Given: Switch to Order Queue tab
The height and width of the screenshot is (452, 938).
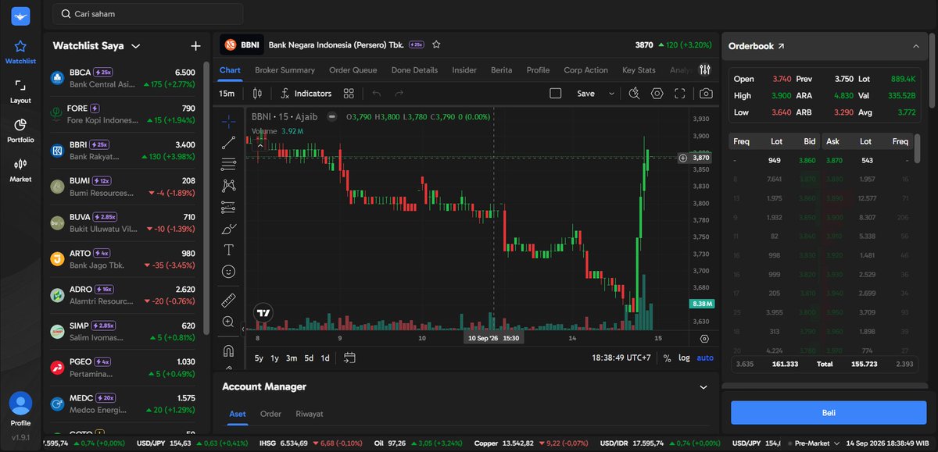Looking at the screenshot, I should (x=353, y=70).
